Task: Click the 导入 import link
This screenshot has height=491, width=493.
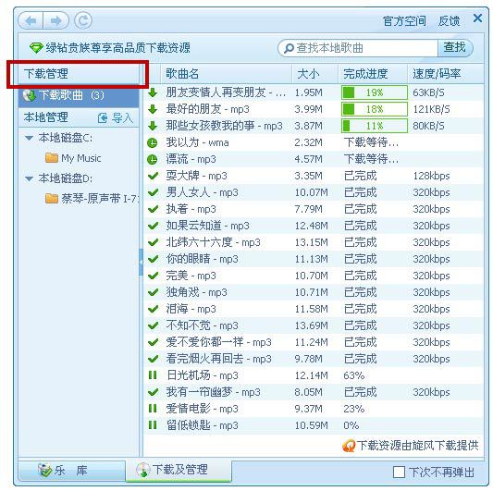Action: [x=123, y=118]
